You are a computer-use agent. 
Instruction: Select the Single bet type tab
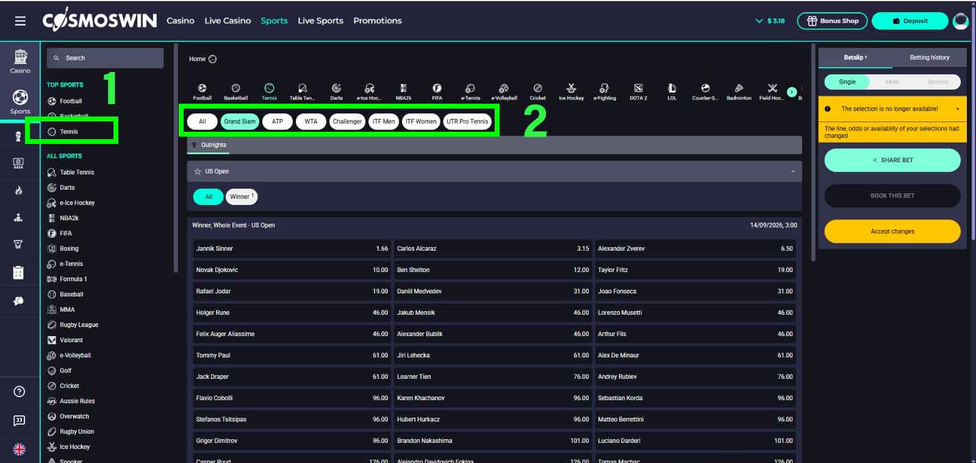coord(847,82)
